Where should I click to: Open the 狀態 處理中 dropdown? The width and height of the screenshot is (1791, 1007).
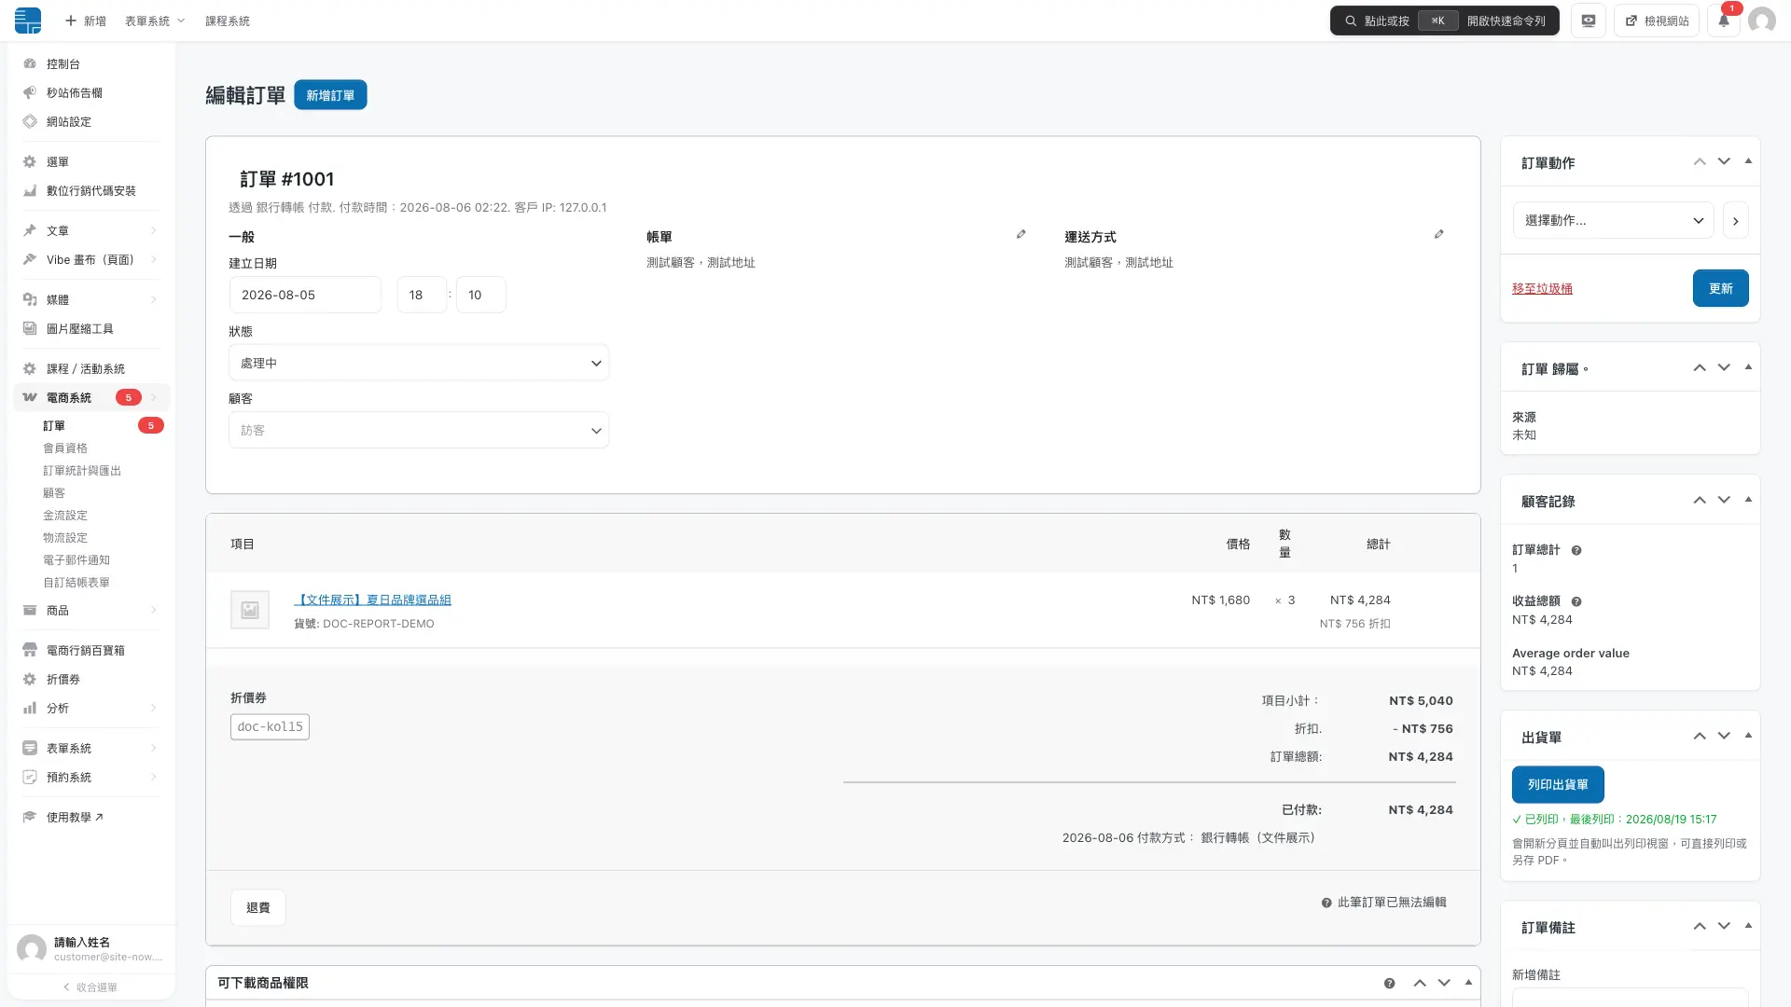click(x=419, y=364)
